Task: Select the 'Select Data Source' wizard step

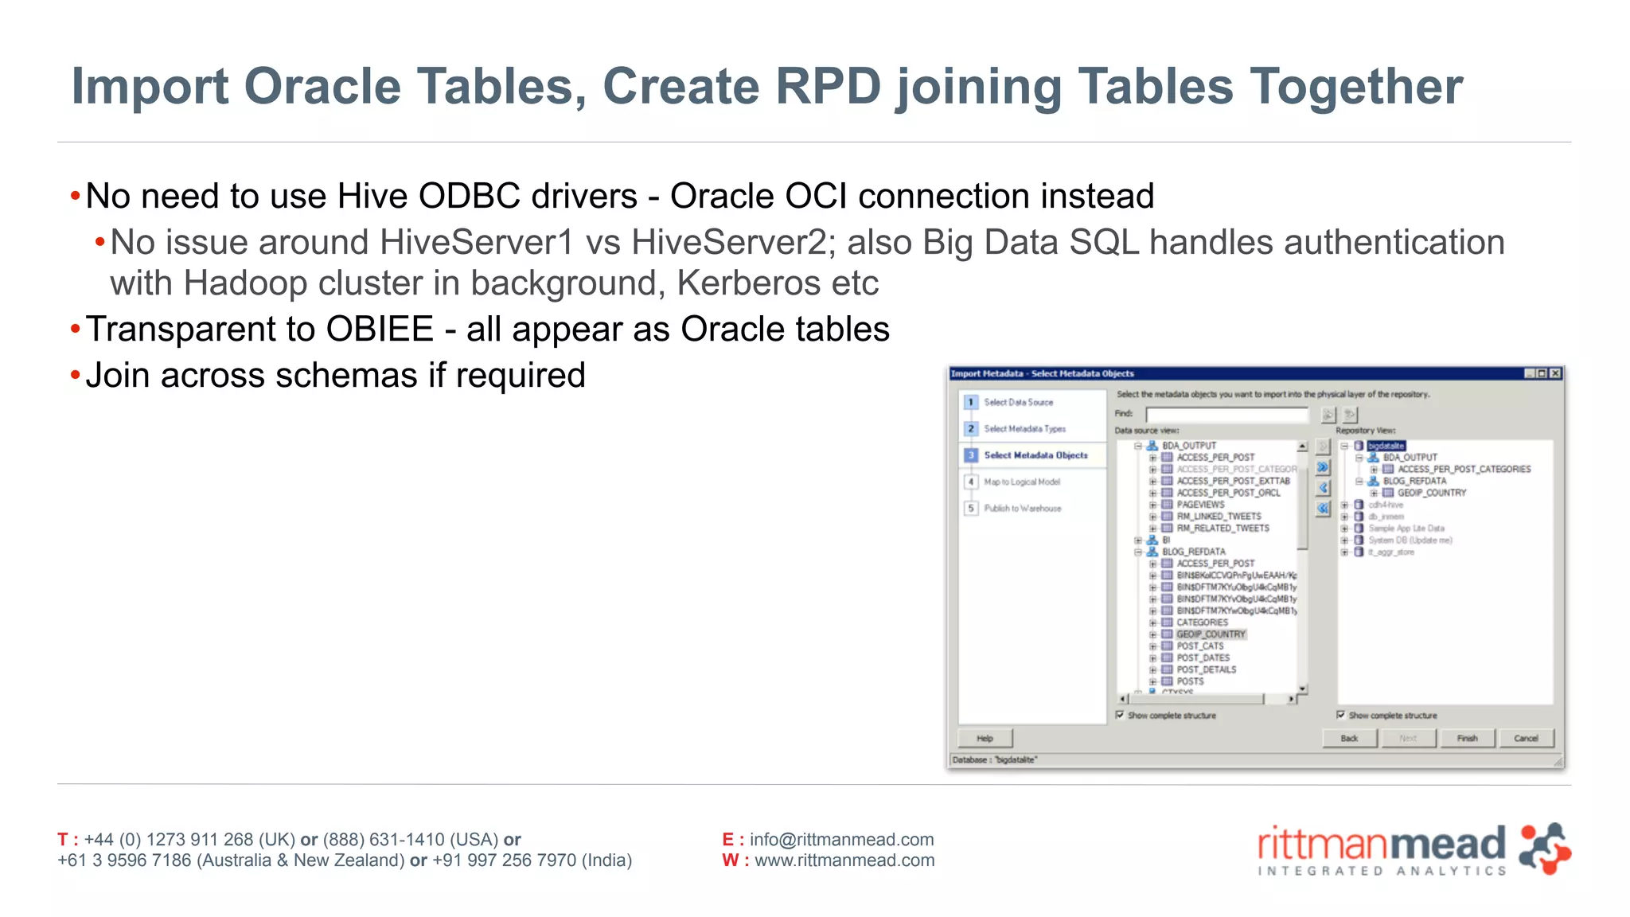Action: (1018, 402)
